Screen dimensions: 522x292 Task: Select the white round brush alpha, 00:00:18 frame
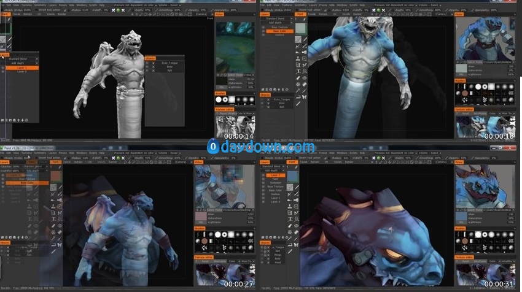click(x=478, y=86)
